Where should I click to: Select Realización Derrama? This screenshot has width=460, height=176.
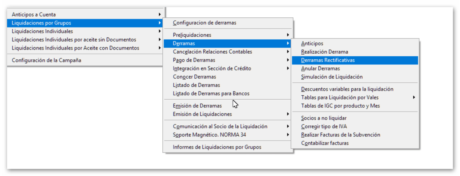324,52
